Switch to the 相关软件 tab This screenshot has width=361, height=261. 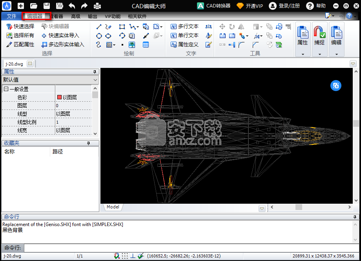point(137,16)
